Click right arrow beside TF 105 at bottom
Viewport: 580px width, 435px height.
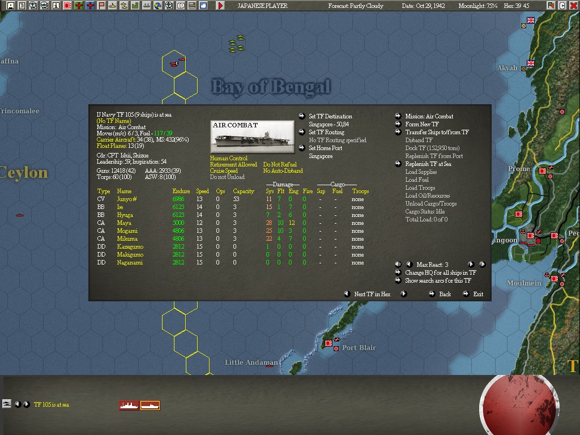(27, 404)
